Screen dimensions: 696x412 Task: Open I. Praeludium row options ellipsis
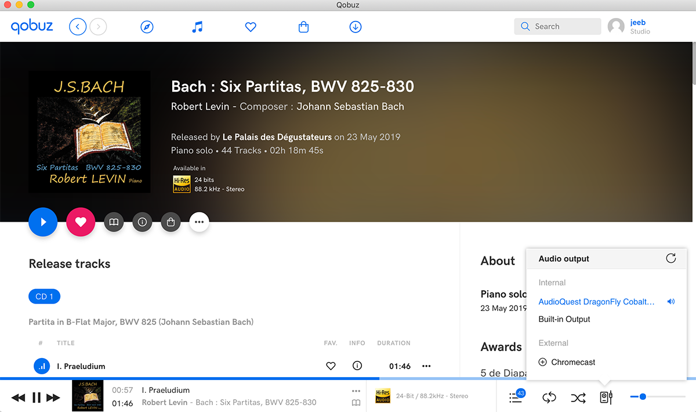[x=427, y=366]
